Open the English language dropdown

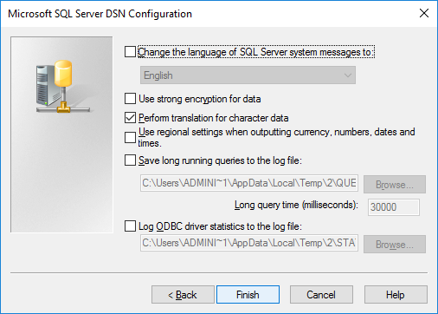click(248, 75)
